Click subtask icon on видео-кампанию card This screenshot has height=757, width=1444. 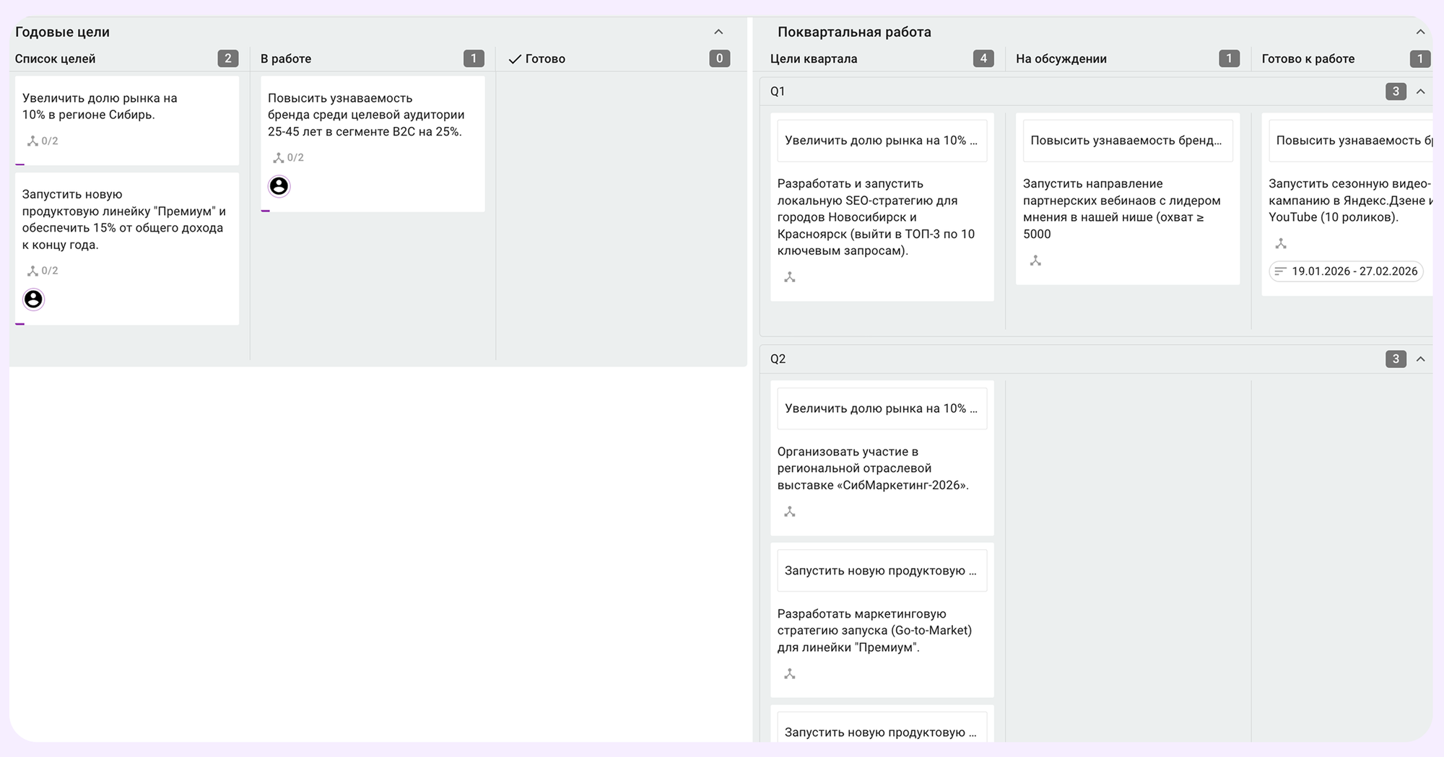pyautogui.click(x=1281, y=244)
